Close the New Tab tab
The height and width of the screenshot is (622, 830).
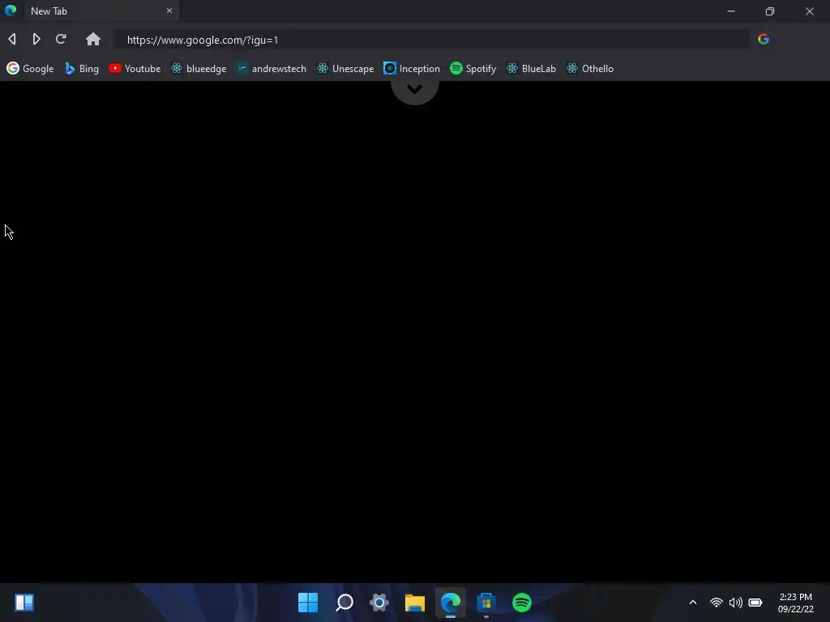coord(169,11)
